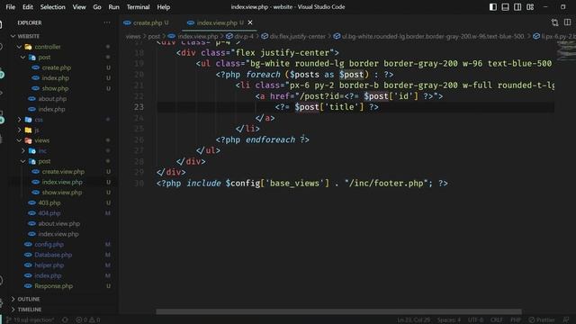
Task: Switch to the create.php tab
Action: click(147, 22)
